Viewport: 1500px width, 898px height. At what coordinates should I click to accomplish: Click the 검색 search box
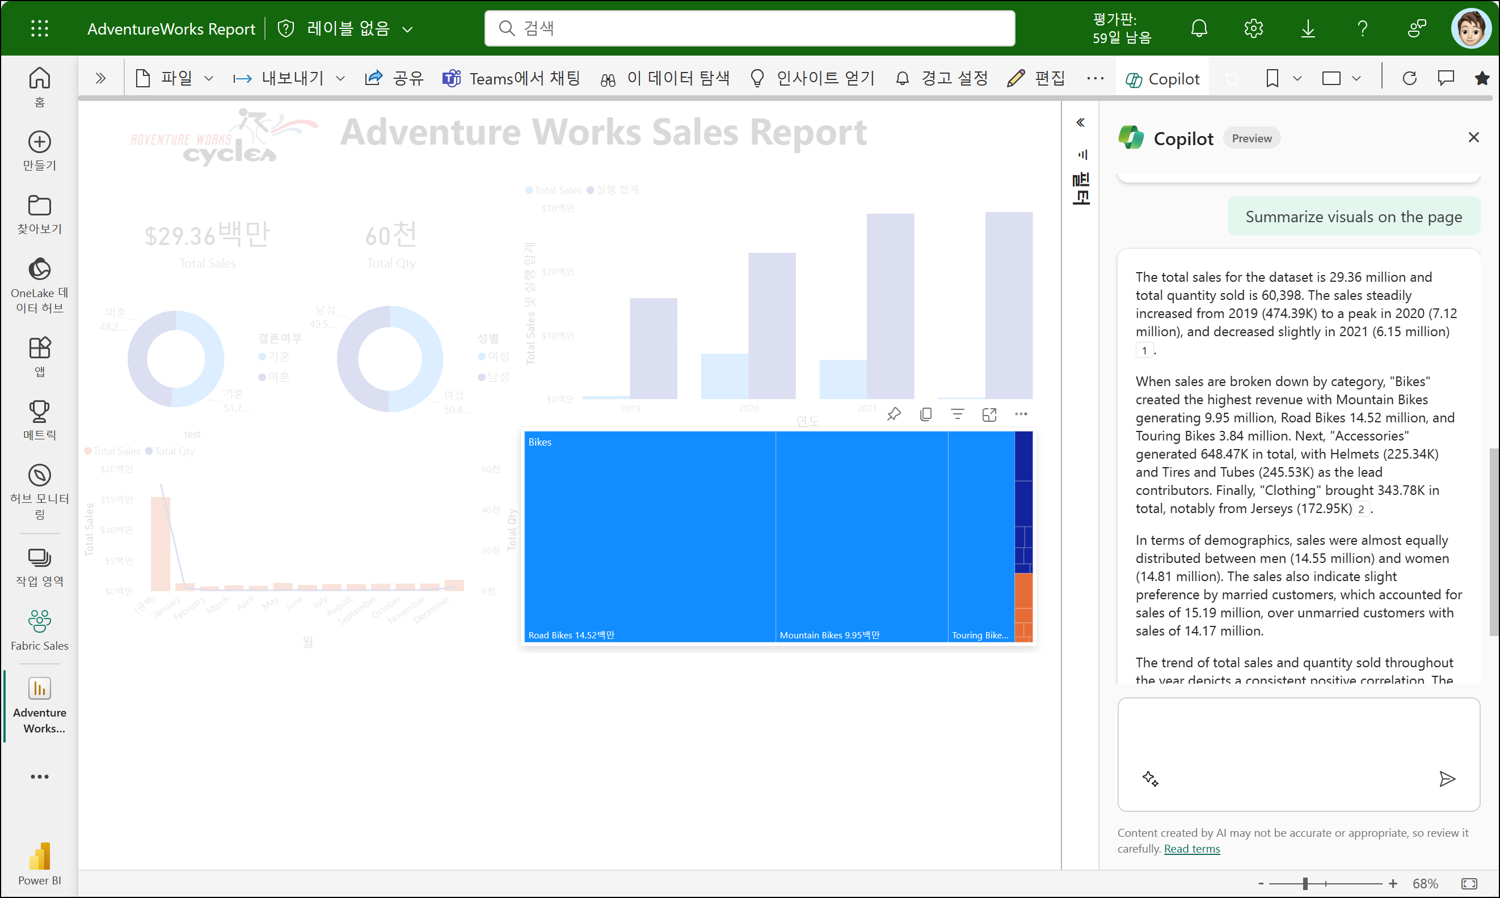pyautogui.click(x=749, y=28)
